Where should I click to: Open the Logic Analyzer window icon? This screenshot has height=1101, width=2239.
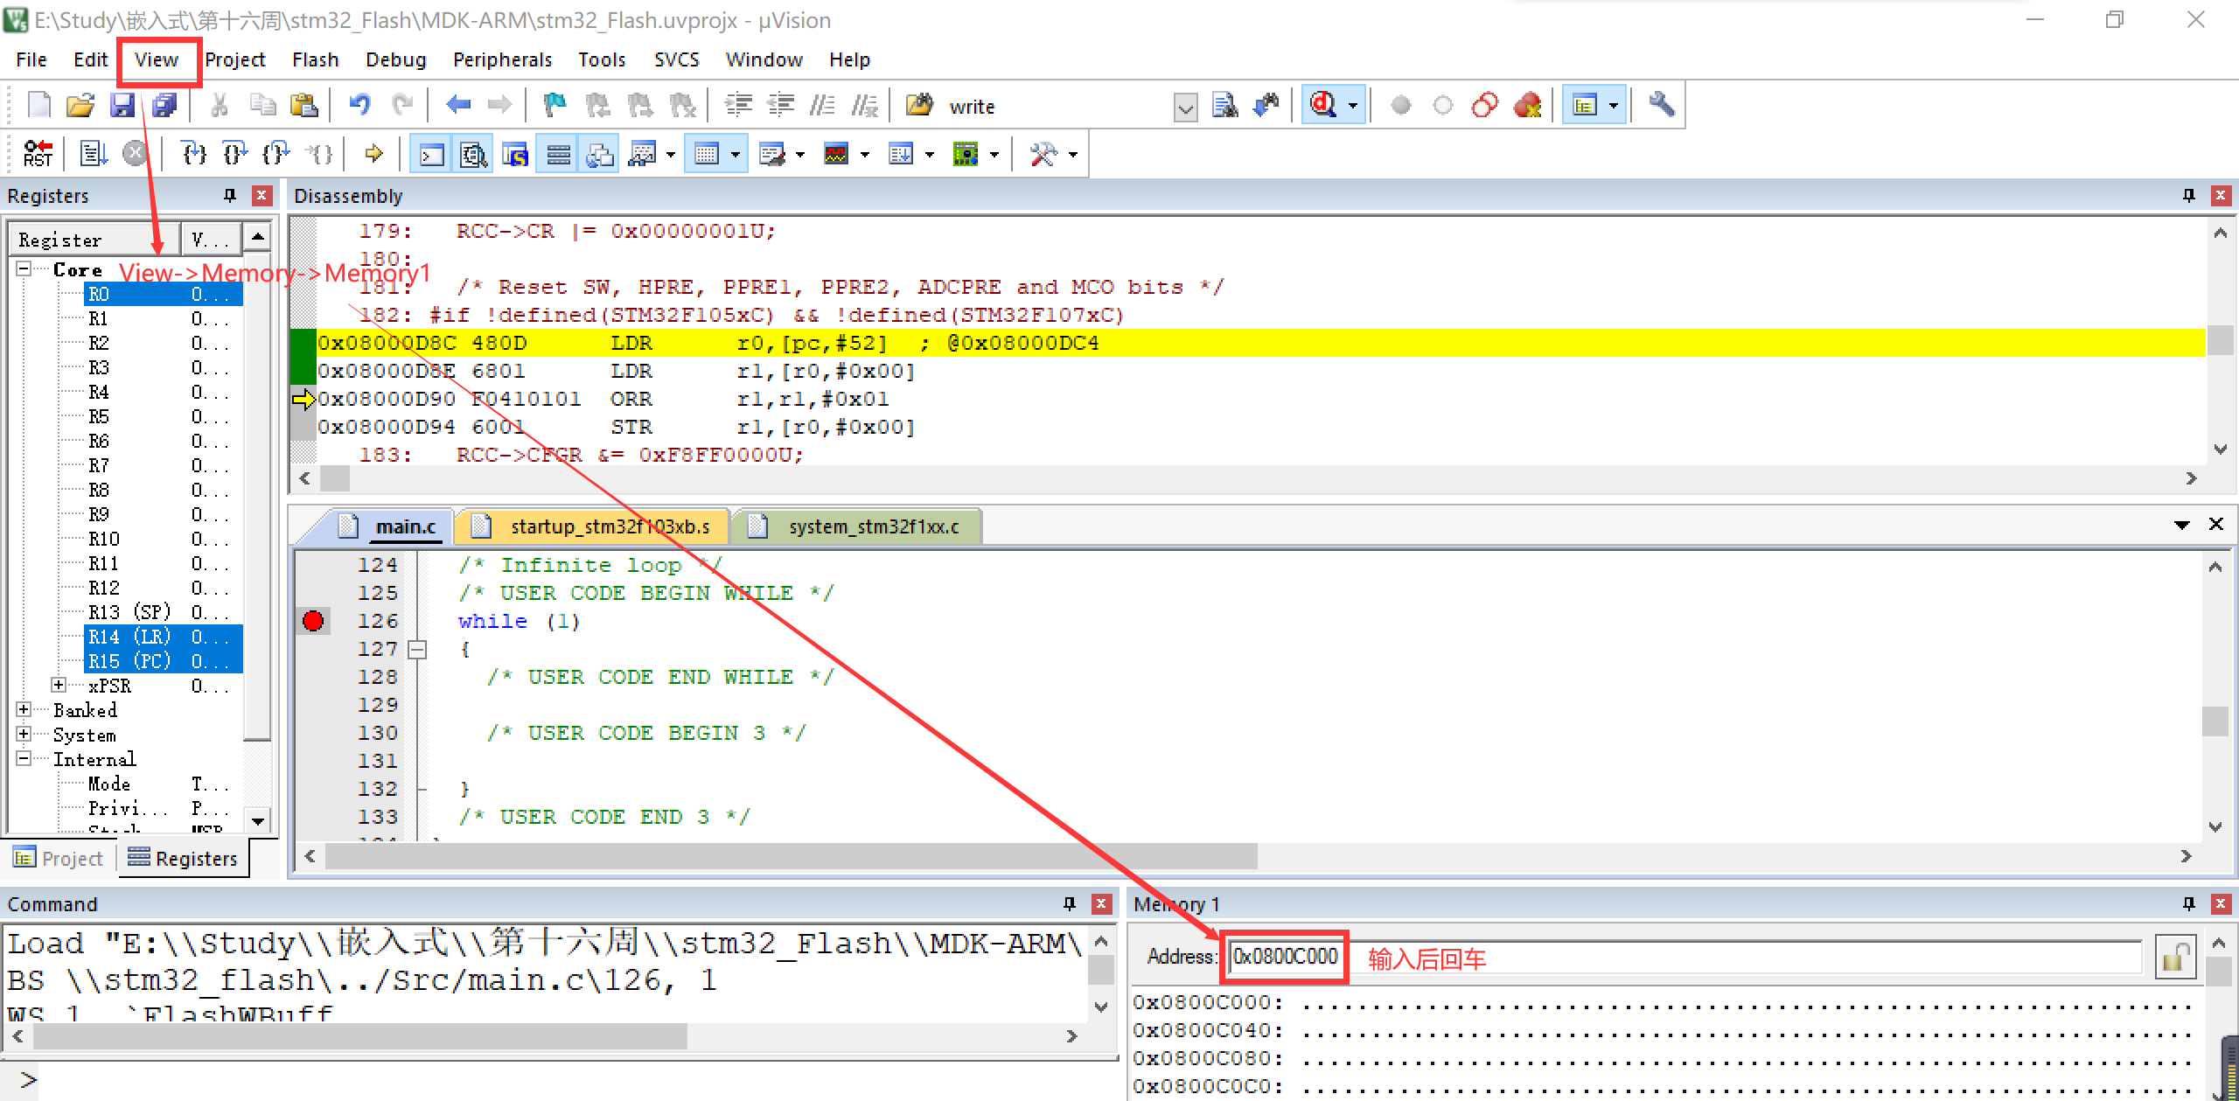click(835, 153)
